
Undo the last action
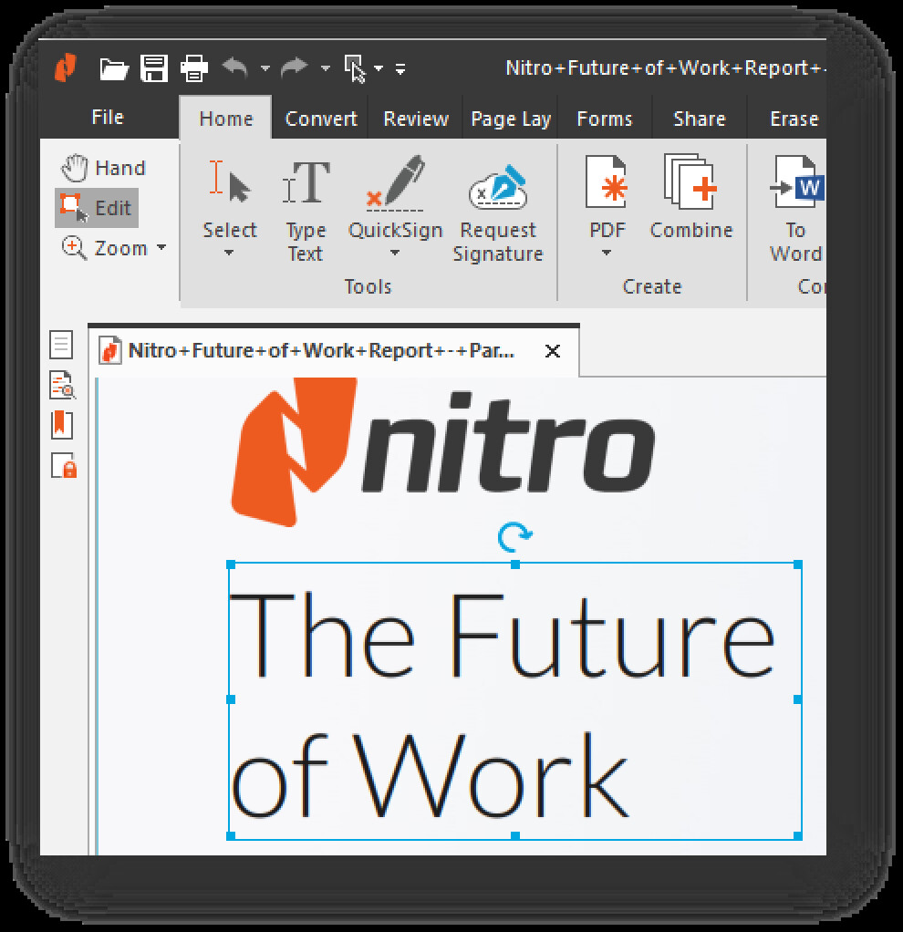coord(235,67)
